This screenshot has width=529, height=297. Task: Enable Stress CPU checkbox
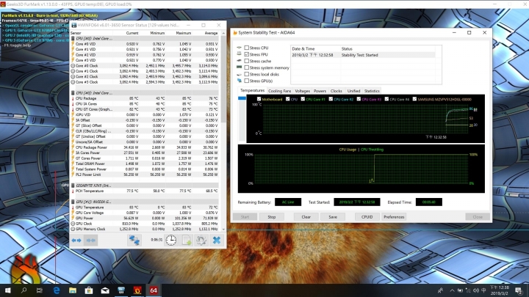[247, 48]
